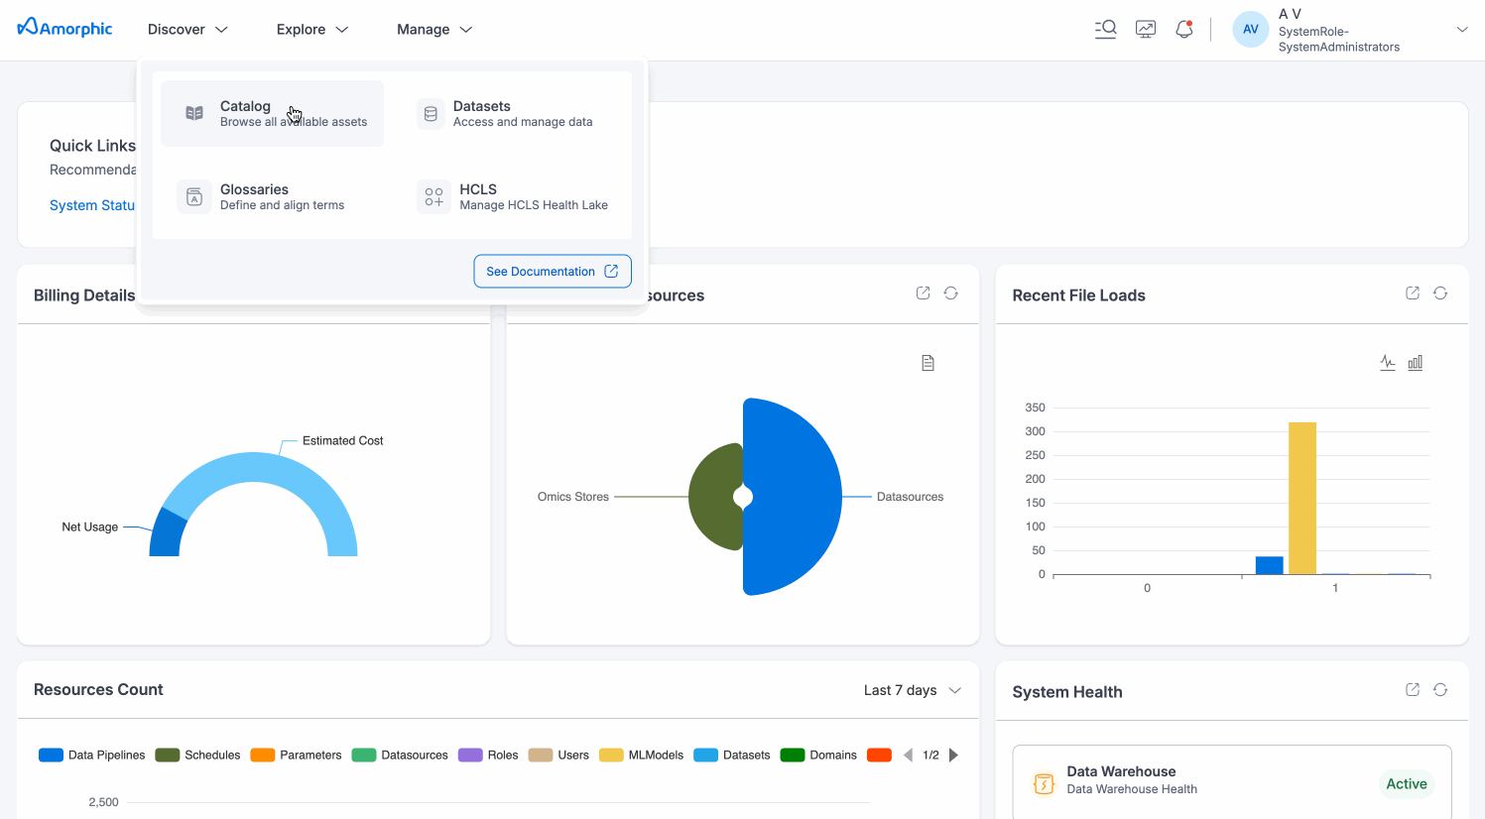Refresh the Recent File Loads widget
The width and height of the screenshot is (1485, 819).
tap(1440, 293)
